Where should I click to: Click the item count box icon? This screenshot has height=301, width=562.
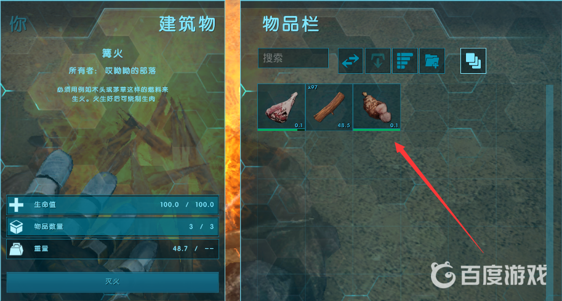[16, 227]
